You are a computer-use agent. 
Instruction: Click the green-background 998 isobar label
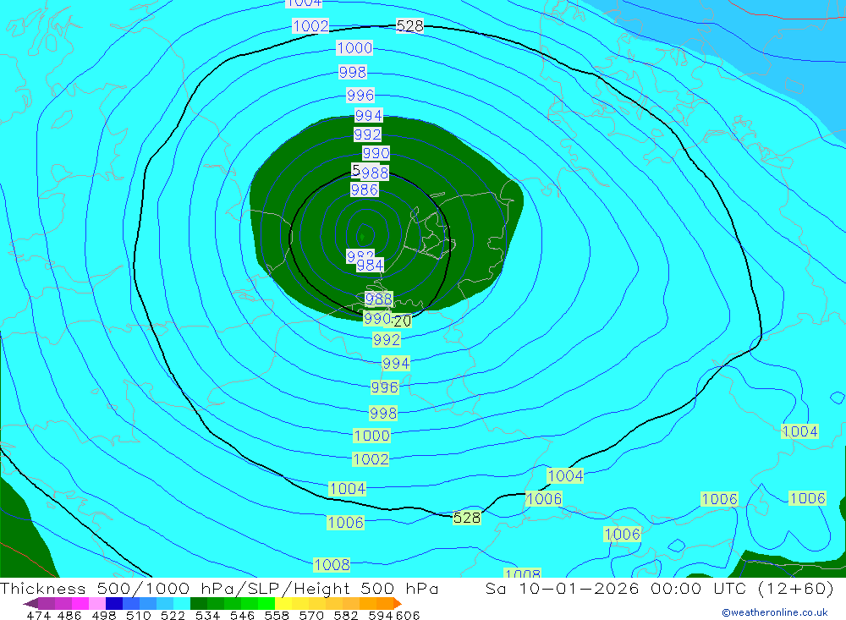[x=383, y=414]
